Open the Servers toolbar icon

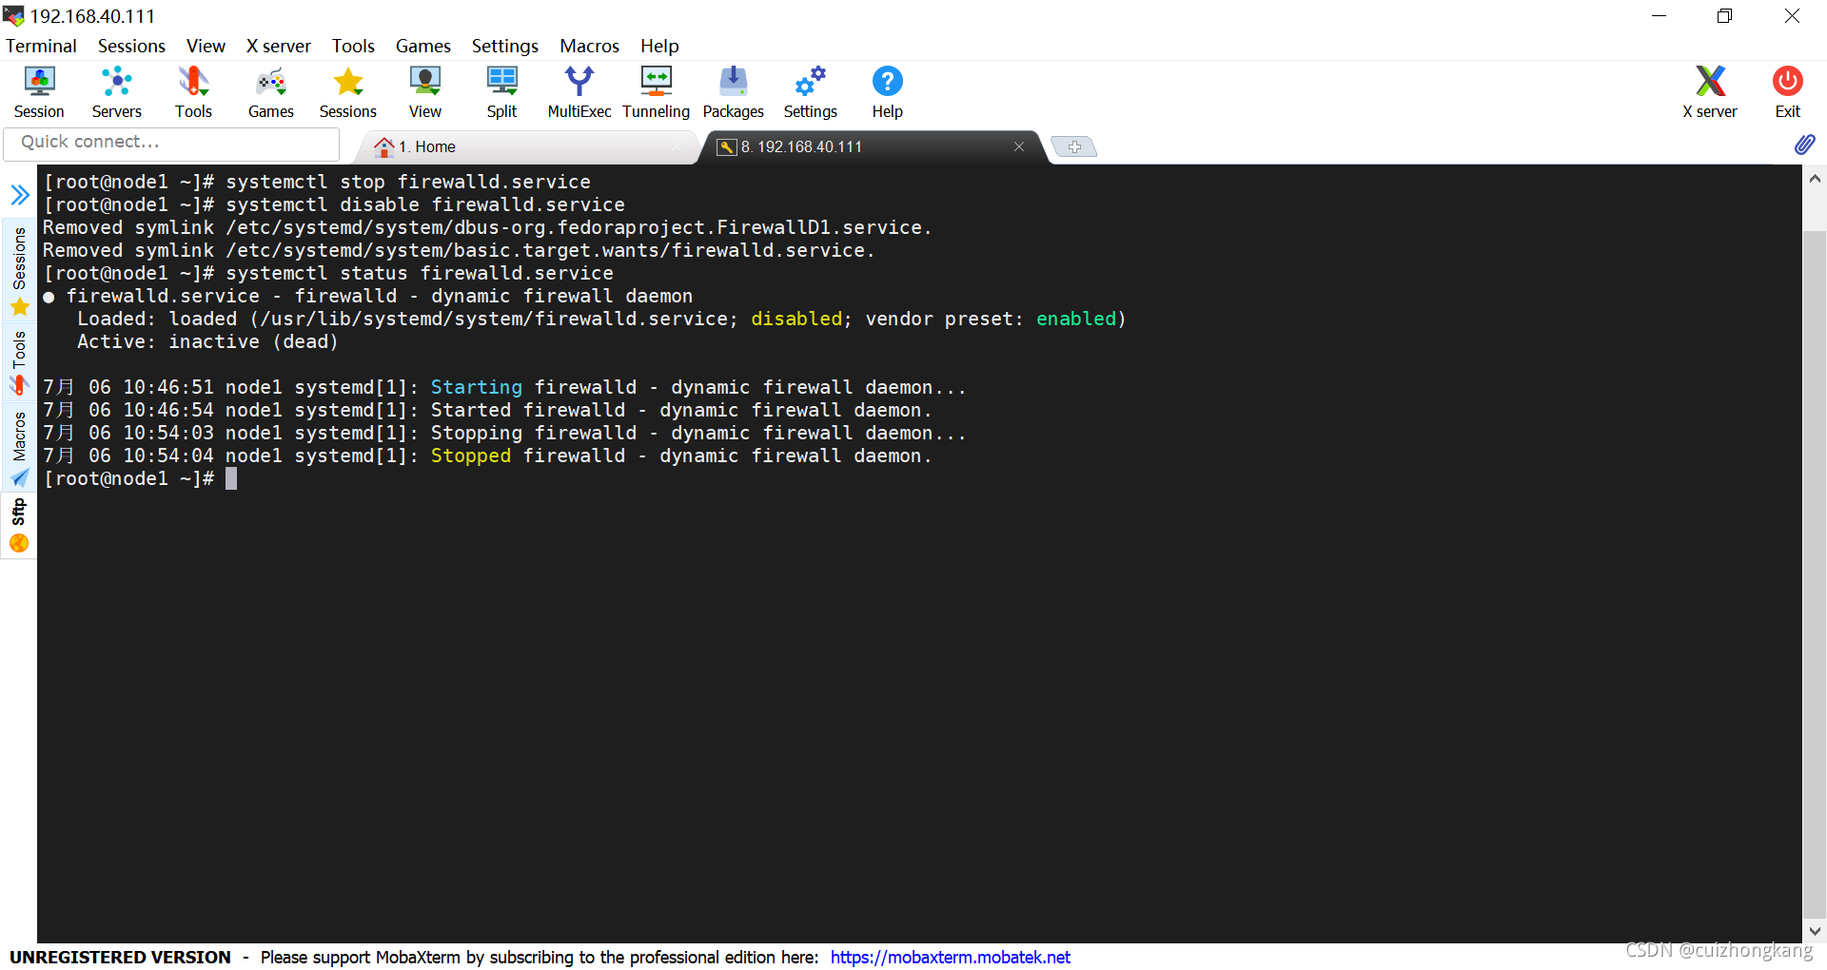(116, 92)
